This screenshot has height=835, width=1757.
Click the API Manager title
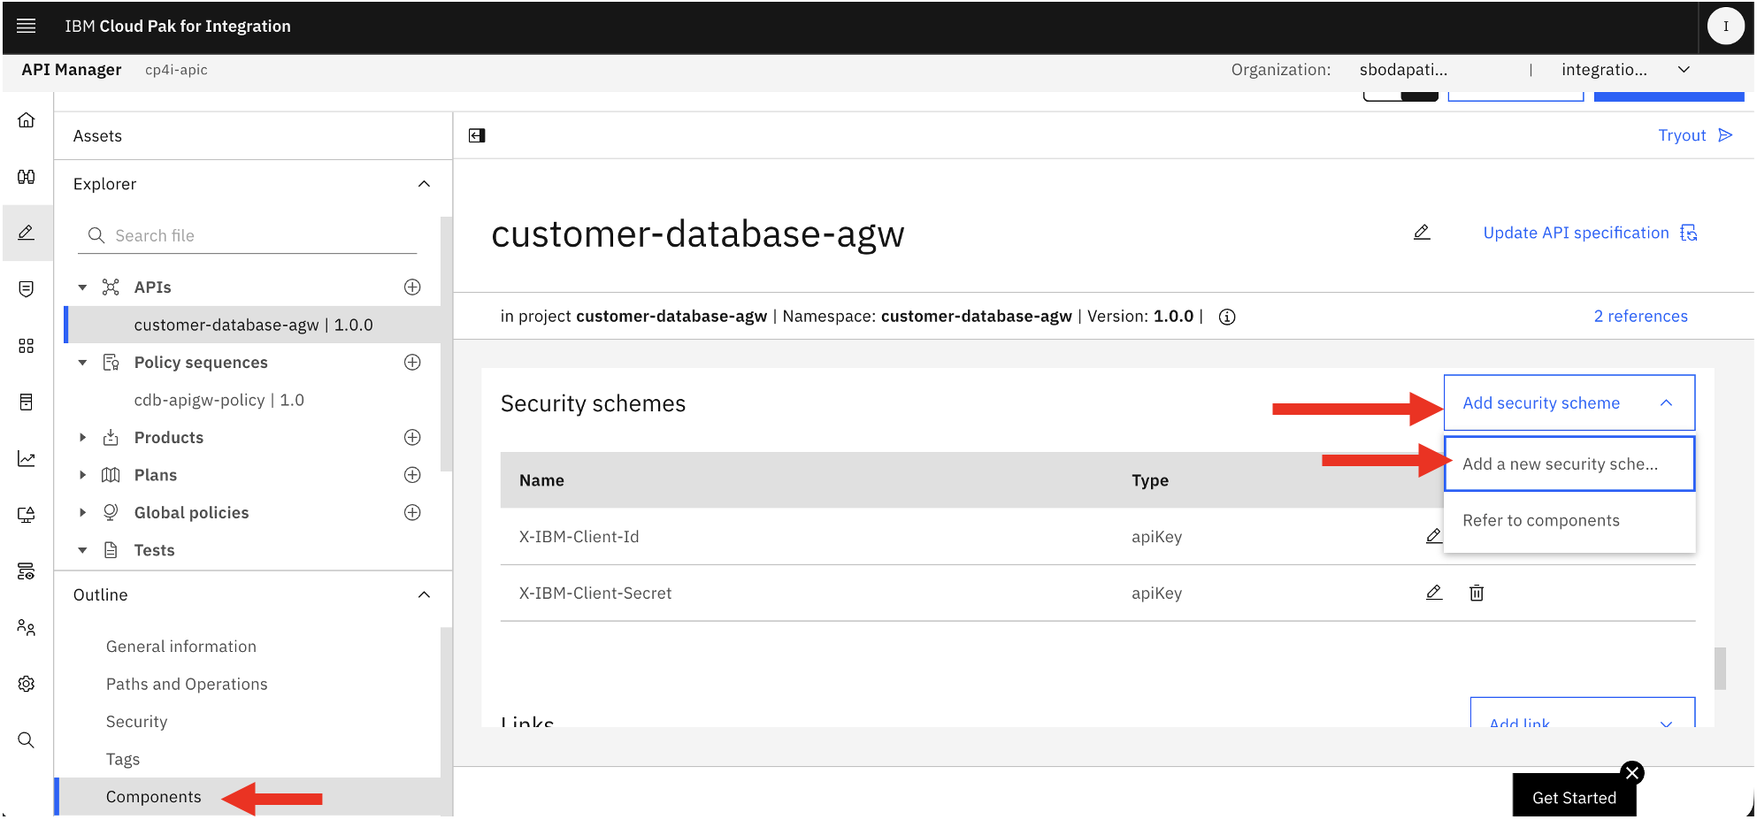click(x=72, y=70)
